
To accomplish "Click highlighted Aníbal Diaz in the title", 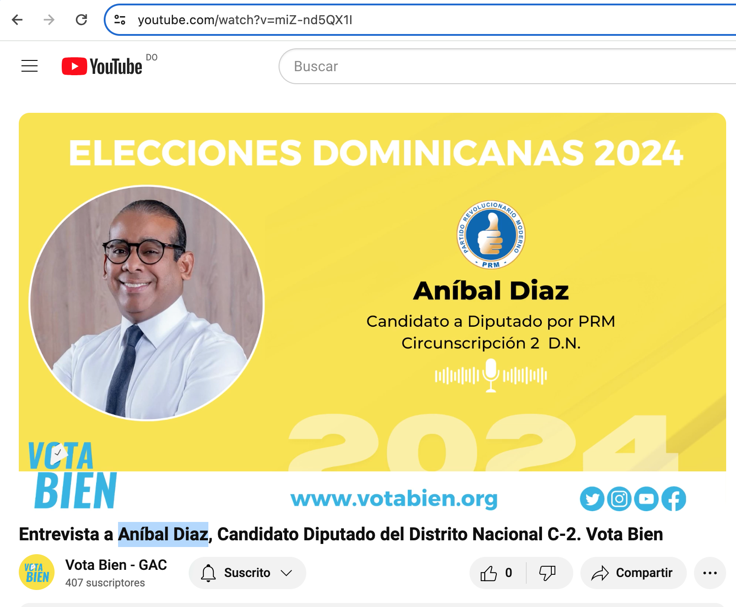I will [163, 534].
